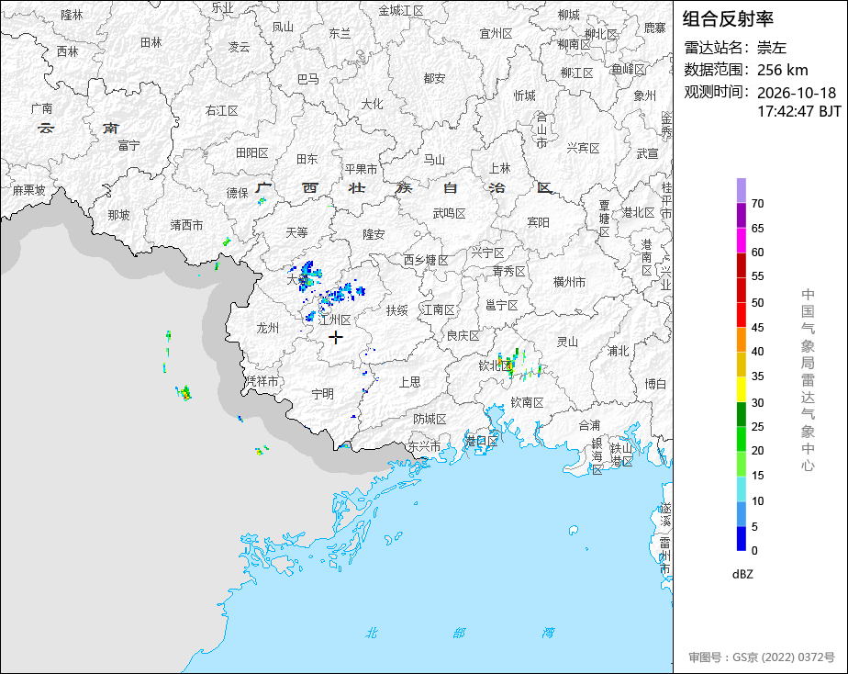Click the 北部湾 sea label
The width and height of the screenshot is (848, 674).
click(460, 633)
